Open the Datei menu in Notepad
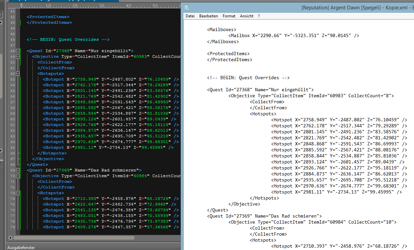Screen dimensions: 414x250 (x=190, y=16)
